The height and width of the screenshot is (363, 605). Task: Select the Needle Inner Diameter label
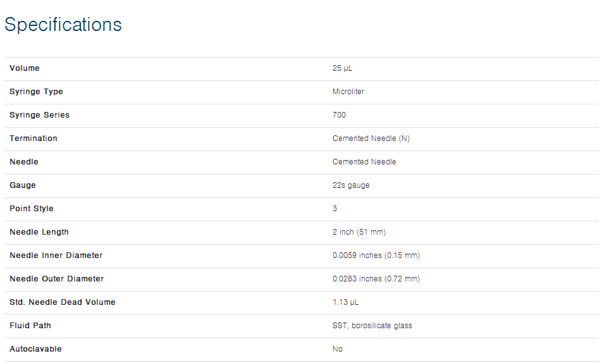(56, 255)
